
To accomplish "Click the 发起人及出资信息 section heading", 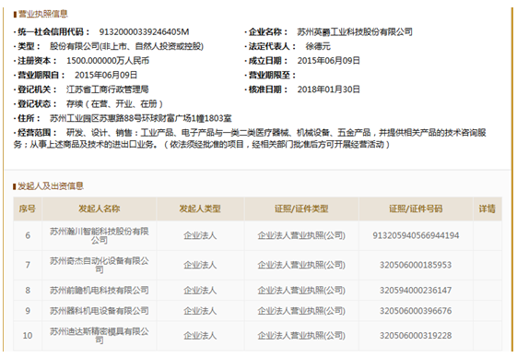I will click(x=51, y=186).
